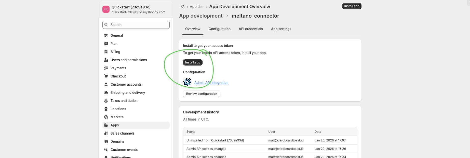Click the breadcrumb apps grid icon
This screenshot has width=470, height=158.
click(183, 7)
